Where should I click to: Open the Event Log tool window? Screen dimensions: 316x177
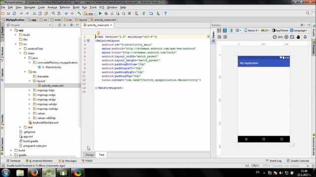pyautogui.click(x=274, y=161)
